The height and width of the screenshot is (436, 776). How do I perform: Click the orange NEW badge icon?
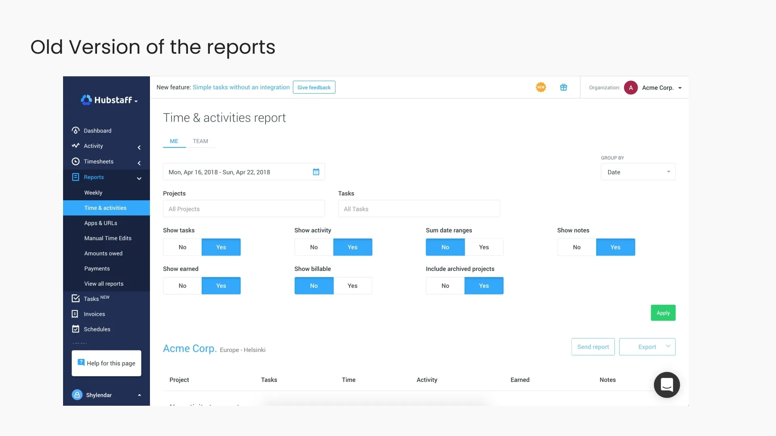tap(541, 87)
